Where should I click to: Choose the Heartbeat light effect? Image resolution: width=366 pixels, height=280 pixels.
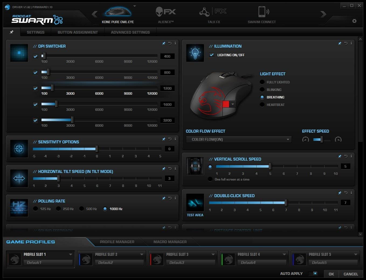point(262,105)
